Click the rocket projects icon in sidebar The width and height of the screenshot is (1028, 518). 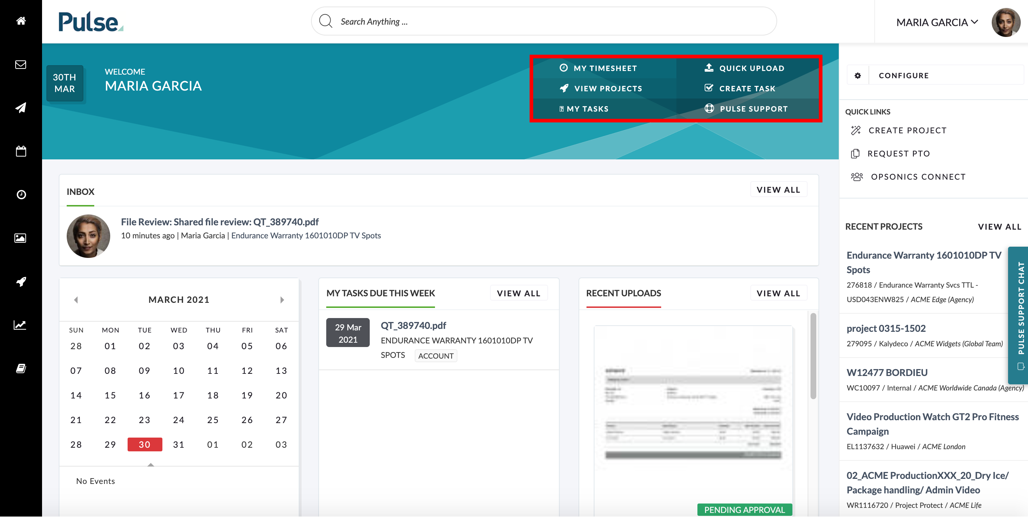[x=21, y=281]
